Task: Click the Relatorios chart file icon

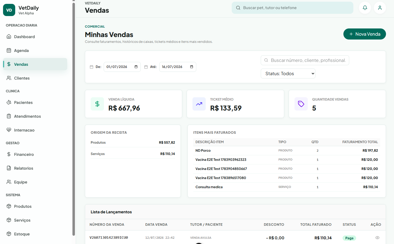Action: [x=9, y=168]
